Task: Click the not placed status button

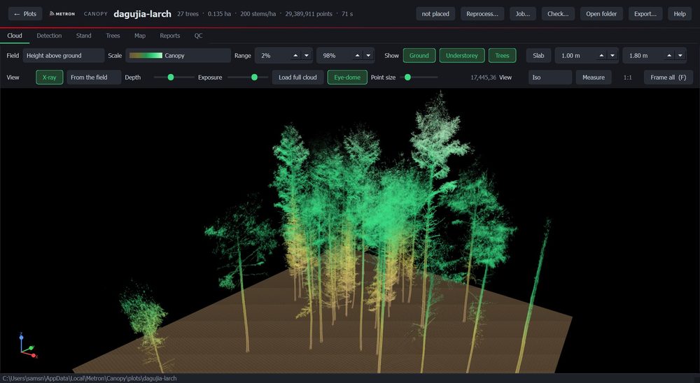Action: tap(435, 14)
